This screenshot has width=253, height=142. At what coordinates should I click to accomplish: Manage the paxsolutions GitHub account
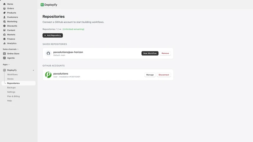[x=150, y=75]
